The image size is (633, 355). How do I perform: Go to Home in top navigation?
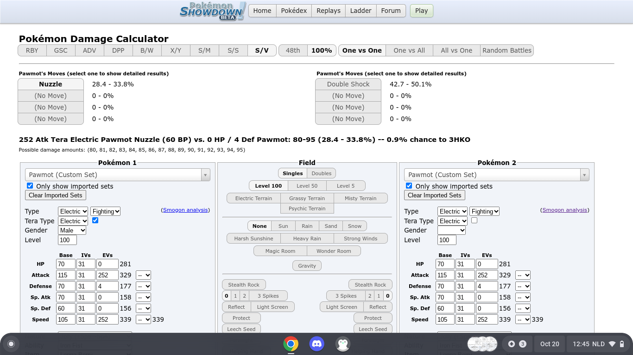click(262, 11)
